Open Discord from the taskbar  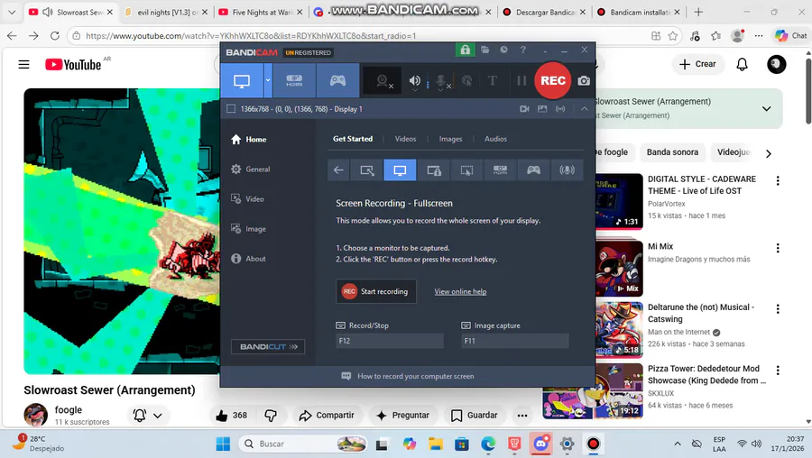(540, 444)
